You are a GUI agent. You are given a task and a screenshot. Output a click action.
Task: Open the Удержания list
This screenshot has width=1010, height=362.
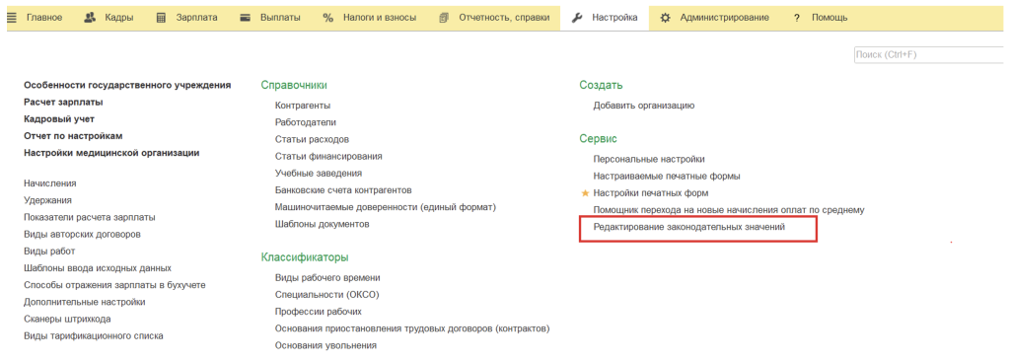47,200
